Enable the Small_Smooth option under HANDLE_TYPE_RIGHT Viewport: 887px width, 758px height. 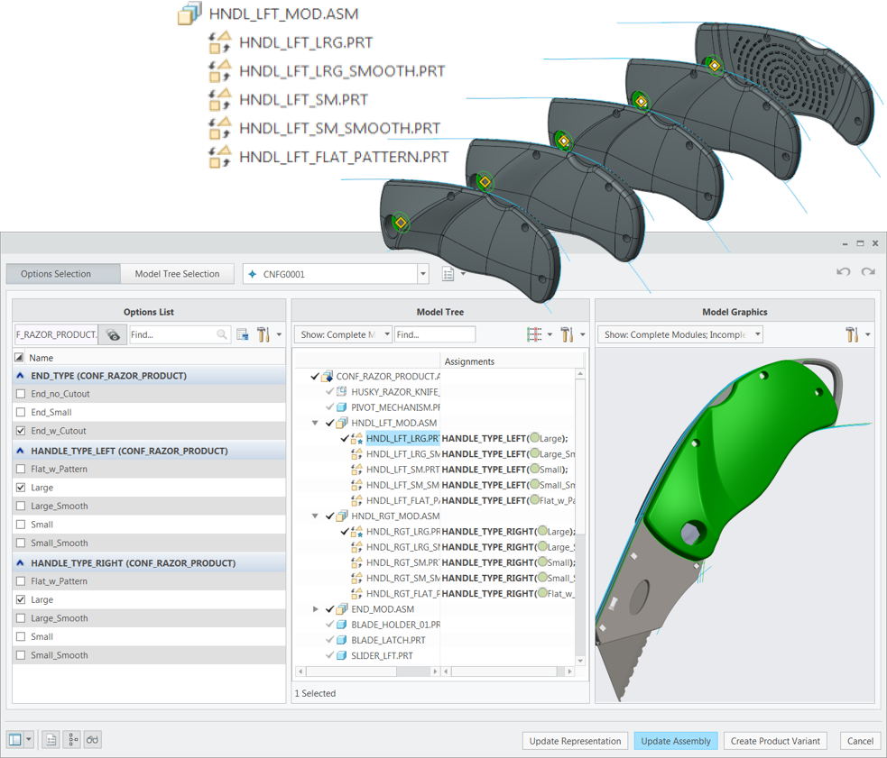click(20, 654)
